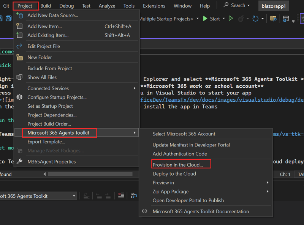Click the Add New Data Source icon
This screenshot has width=304, height=225.
point(19,15)
